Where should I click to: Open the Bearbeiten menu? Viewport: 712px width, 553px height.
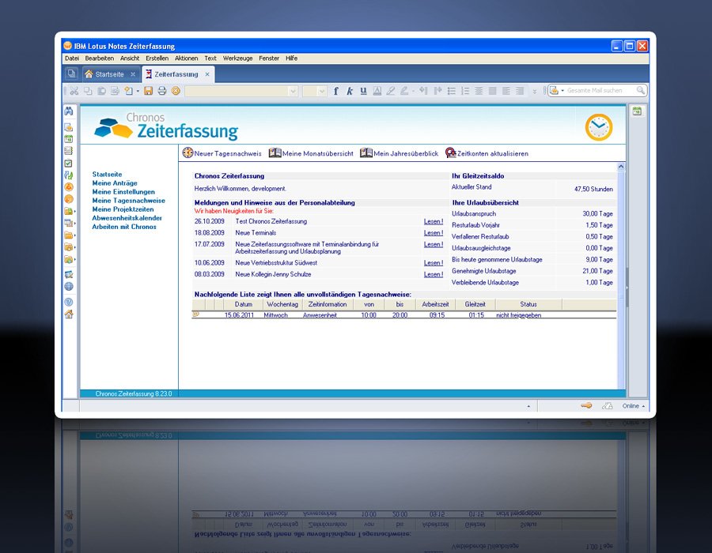click(x=100, y=58)
